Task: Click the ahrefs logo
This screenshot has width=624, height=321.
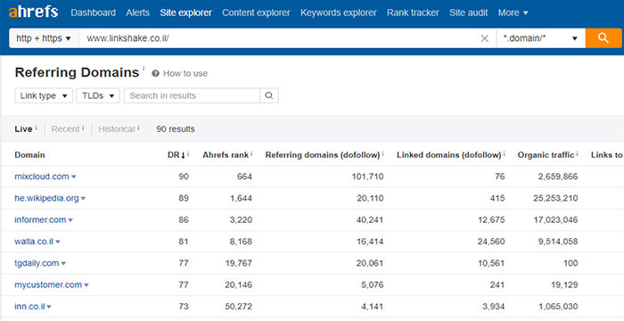Action: (34, 12)
